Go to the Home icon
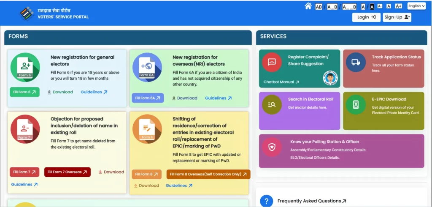This screenshot has height=207, width=432. point(308,6)
